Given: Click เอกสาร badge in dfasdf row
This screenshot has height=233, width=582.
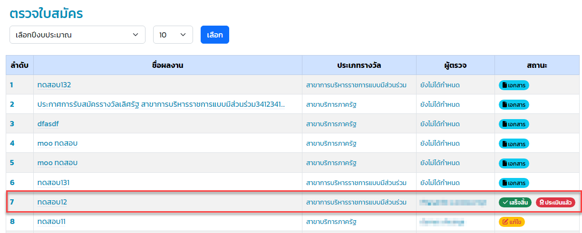Looking at the screenshot, I should (x=514, y=124).
